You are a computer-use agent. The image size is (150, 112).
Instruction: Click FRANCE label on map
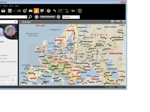pyautogui.click(x=47, y=63)
